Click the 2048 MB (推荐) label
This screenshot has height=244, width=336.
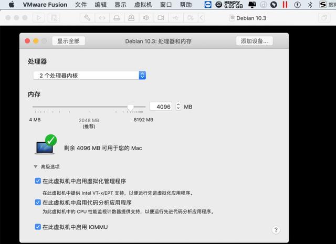(89, 123)
